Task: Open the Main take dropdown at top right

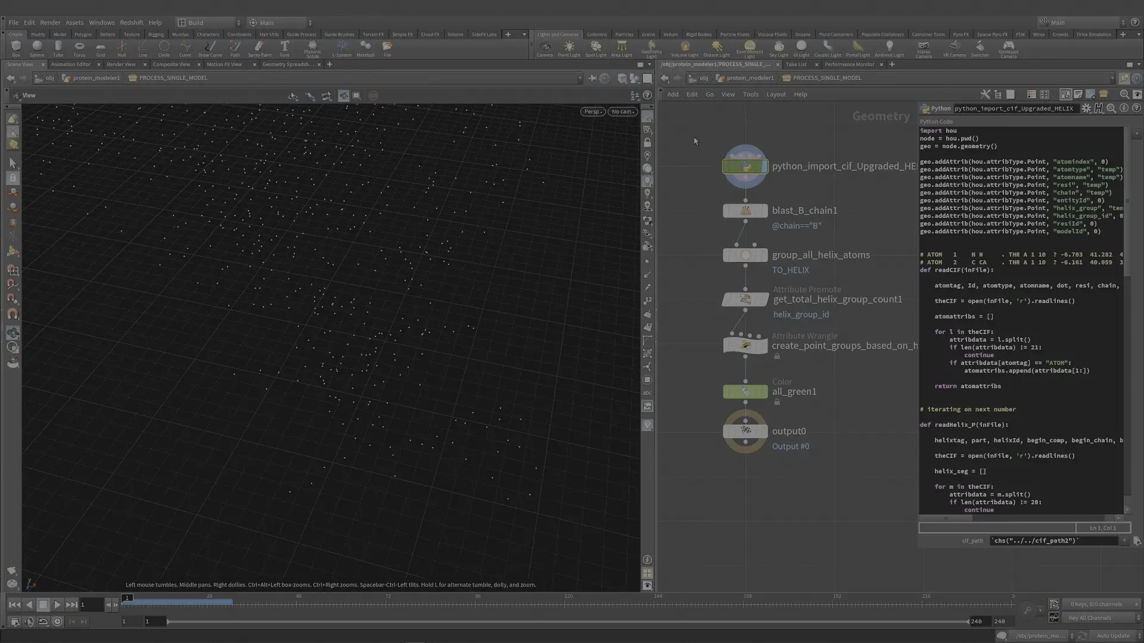Action: (1082, 23)
